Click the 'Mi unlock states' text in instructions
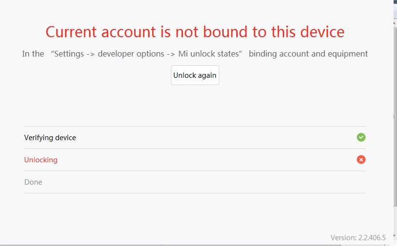The height and width of the screenshot is (246, 397). 209,54
